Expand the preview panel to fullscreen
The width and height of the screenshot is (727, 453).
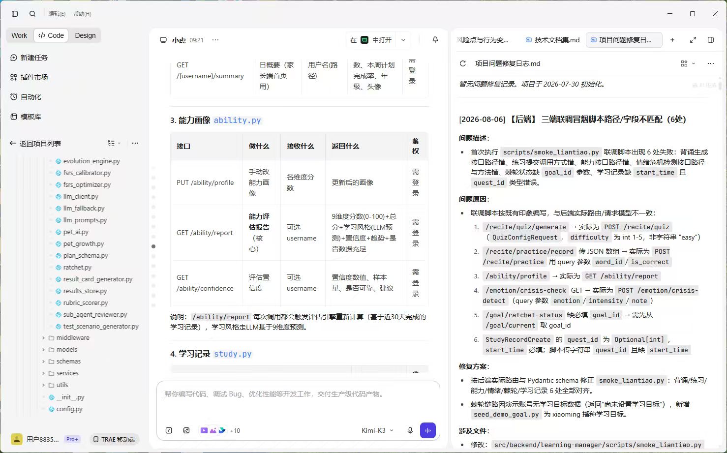(693, 40)
